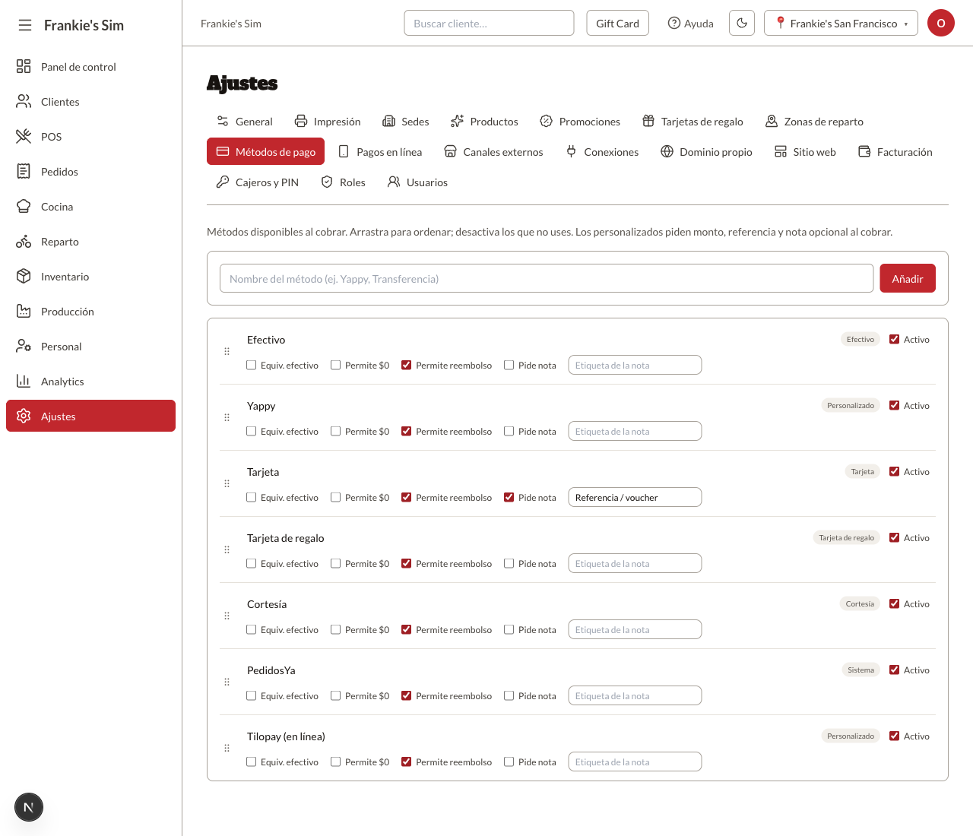Open Cocina chef hat icon

click(x=24, y=207)
